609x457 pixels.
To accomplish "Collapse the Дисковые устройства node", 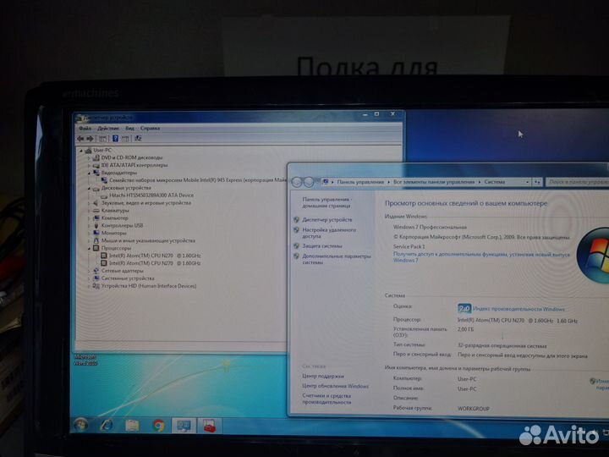I will pyautogui.click(x=89, y=189).
